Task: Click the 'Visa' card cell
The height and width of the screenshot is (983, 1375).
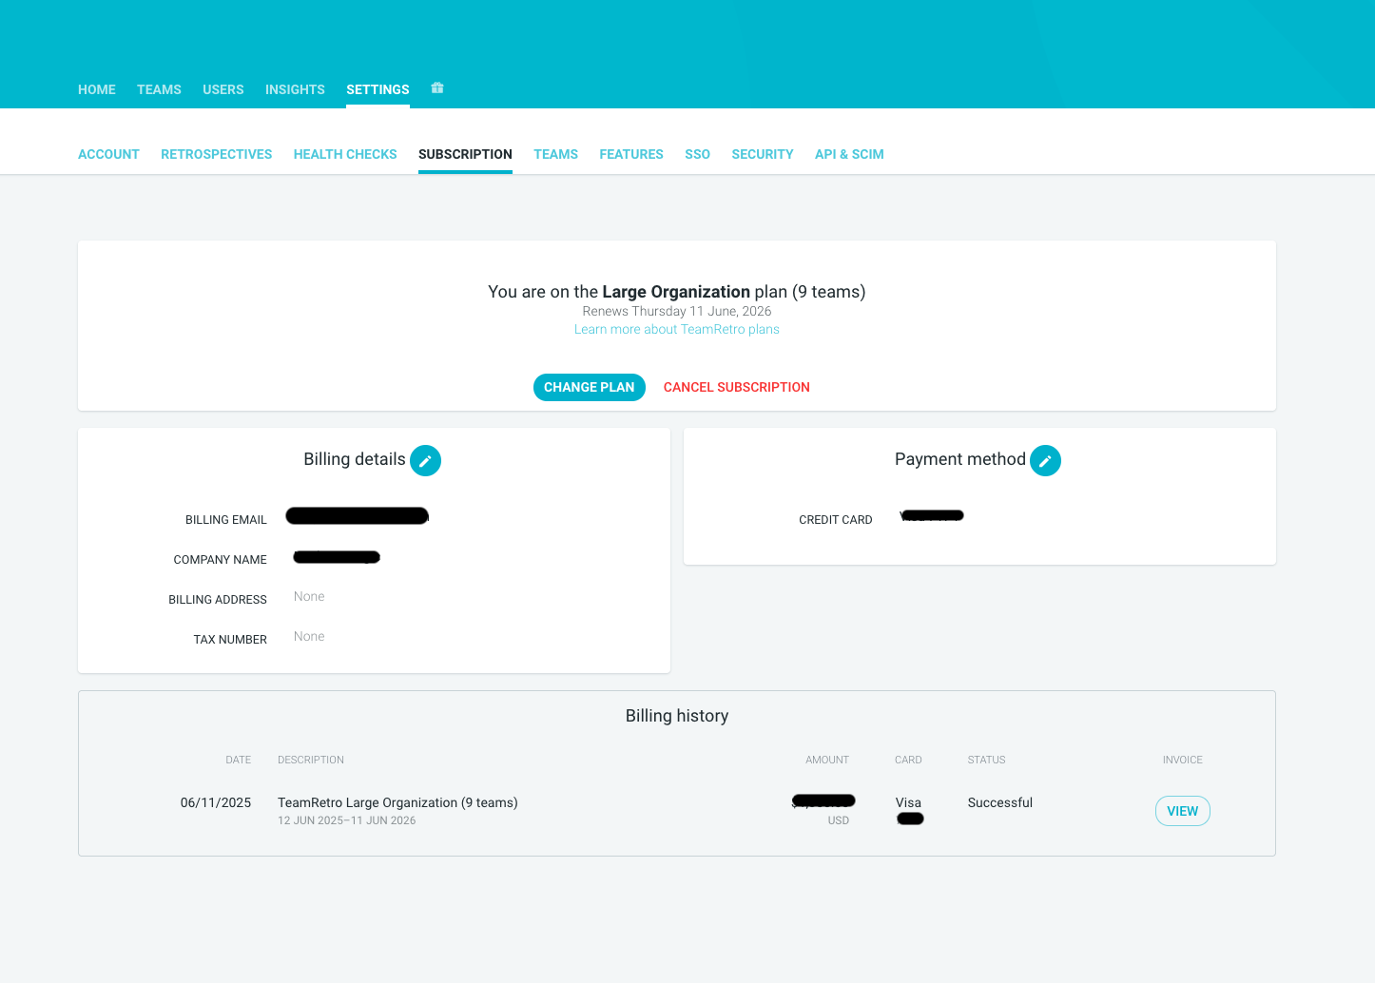Action: (x=908, y=802)
